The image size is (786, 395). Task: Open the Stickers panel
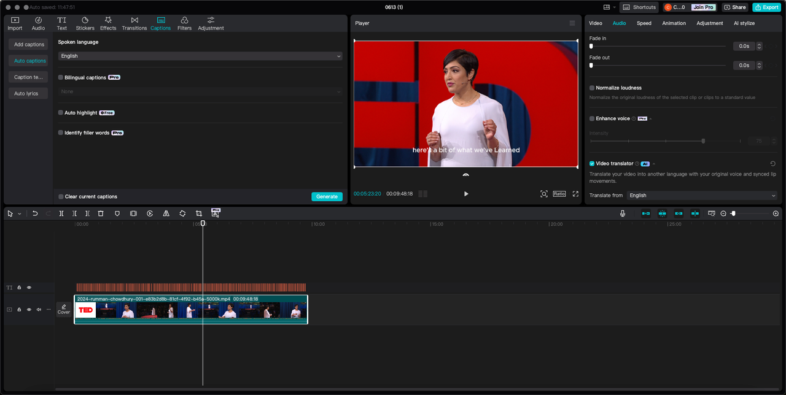pos(85,23)
